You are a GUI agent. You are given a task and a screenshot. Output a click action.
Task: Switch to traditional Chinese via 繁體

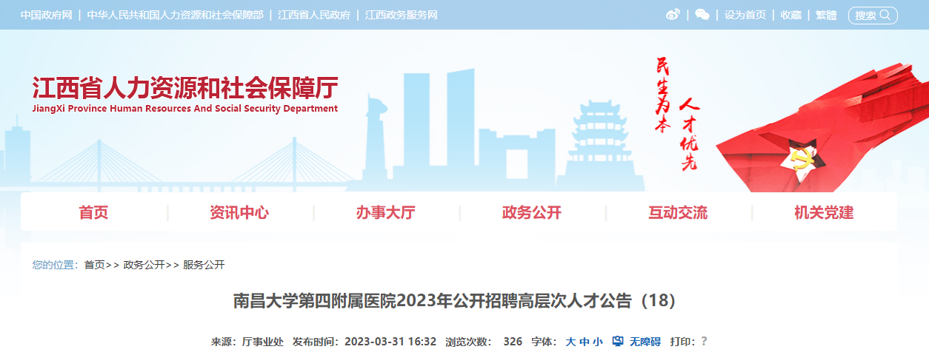[x=826, y=15]
